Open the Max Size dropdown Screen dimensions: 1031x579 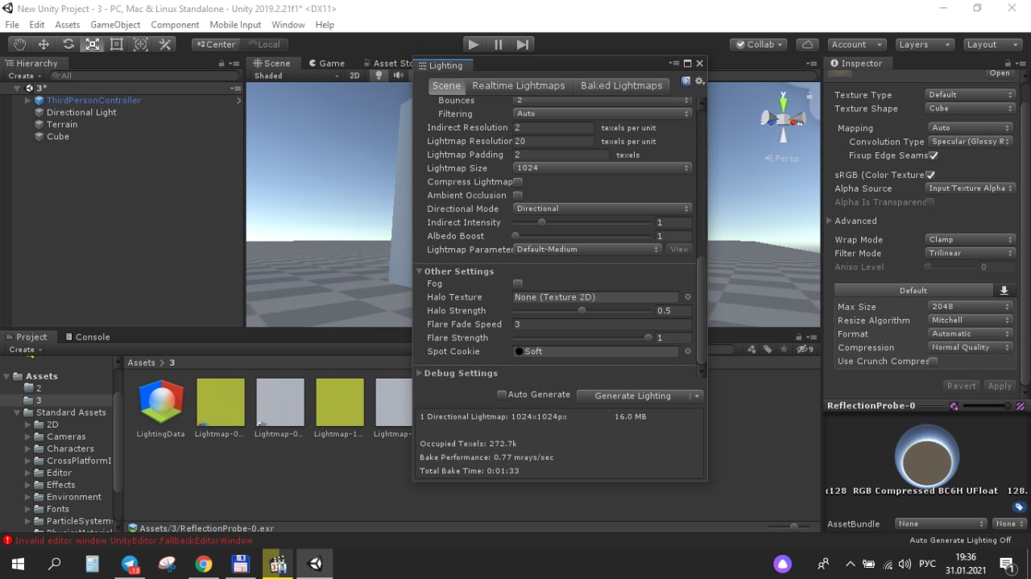click(970, 307)
